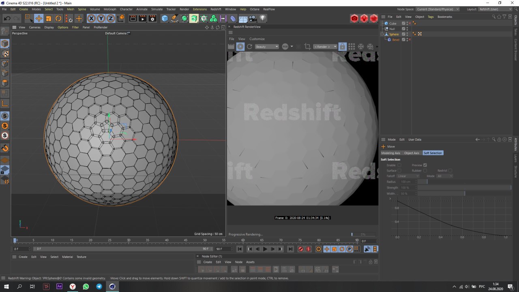This screenshot has width=519, height=292.
Task: Open Material manager Texture menu
Action: (81, 257)
